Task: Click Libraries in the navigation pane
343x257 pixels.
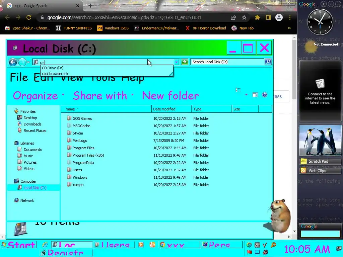Action: [27, 143]
